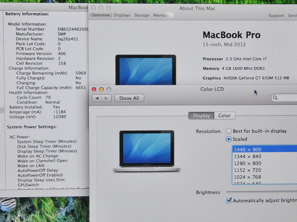Click the search field in Color LCD window
Screen dimensions: 297x222
pos(284,98)
